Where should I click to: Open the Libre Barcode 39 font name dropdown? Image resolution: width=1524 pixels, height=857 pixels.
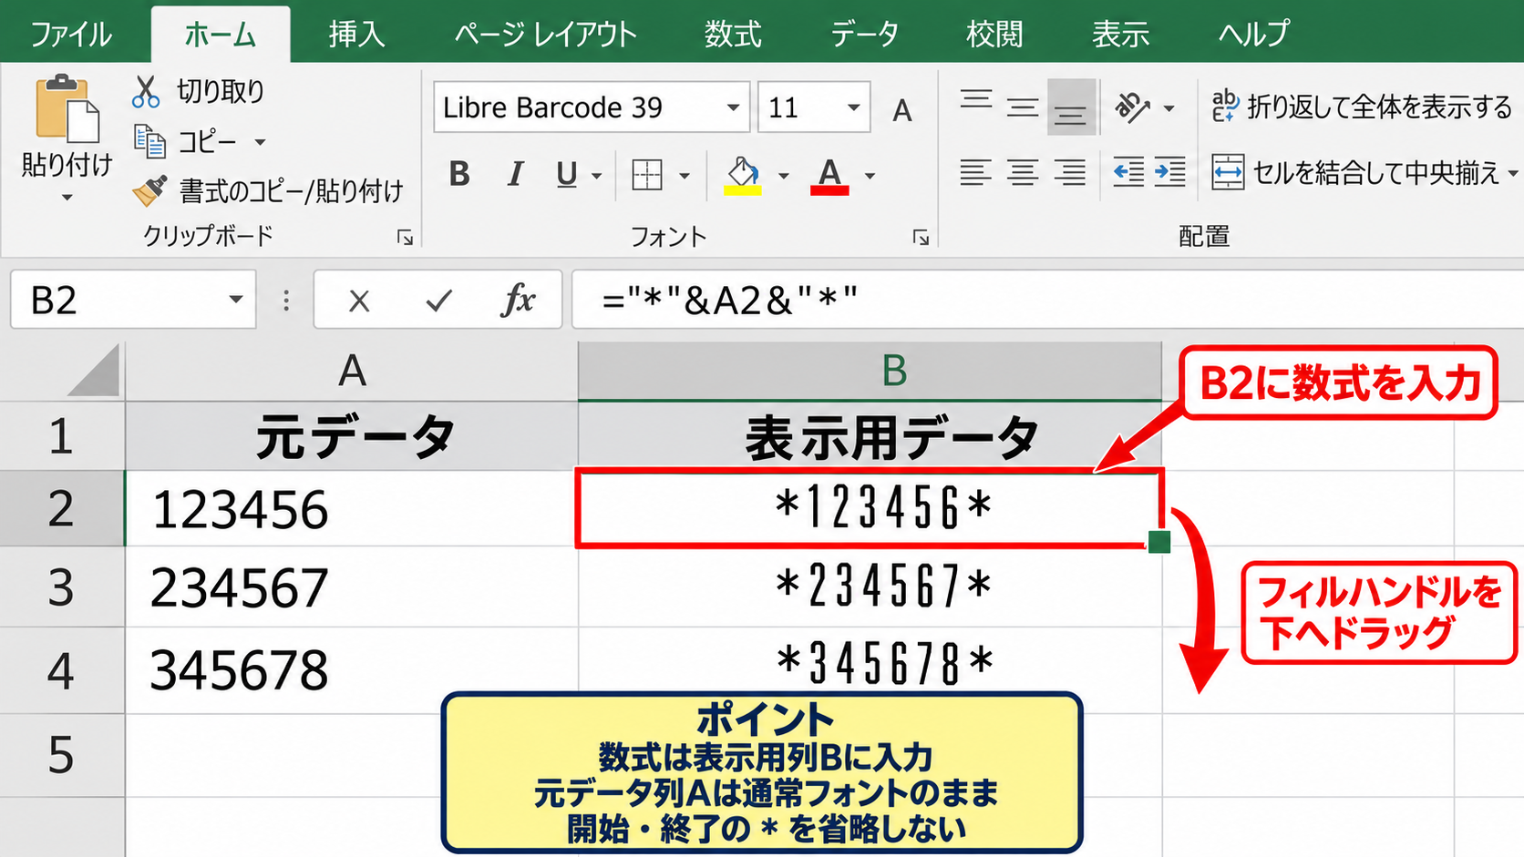pyautogui.click(x=733, y=107)
